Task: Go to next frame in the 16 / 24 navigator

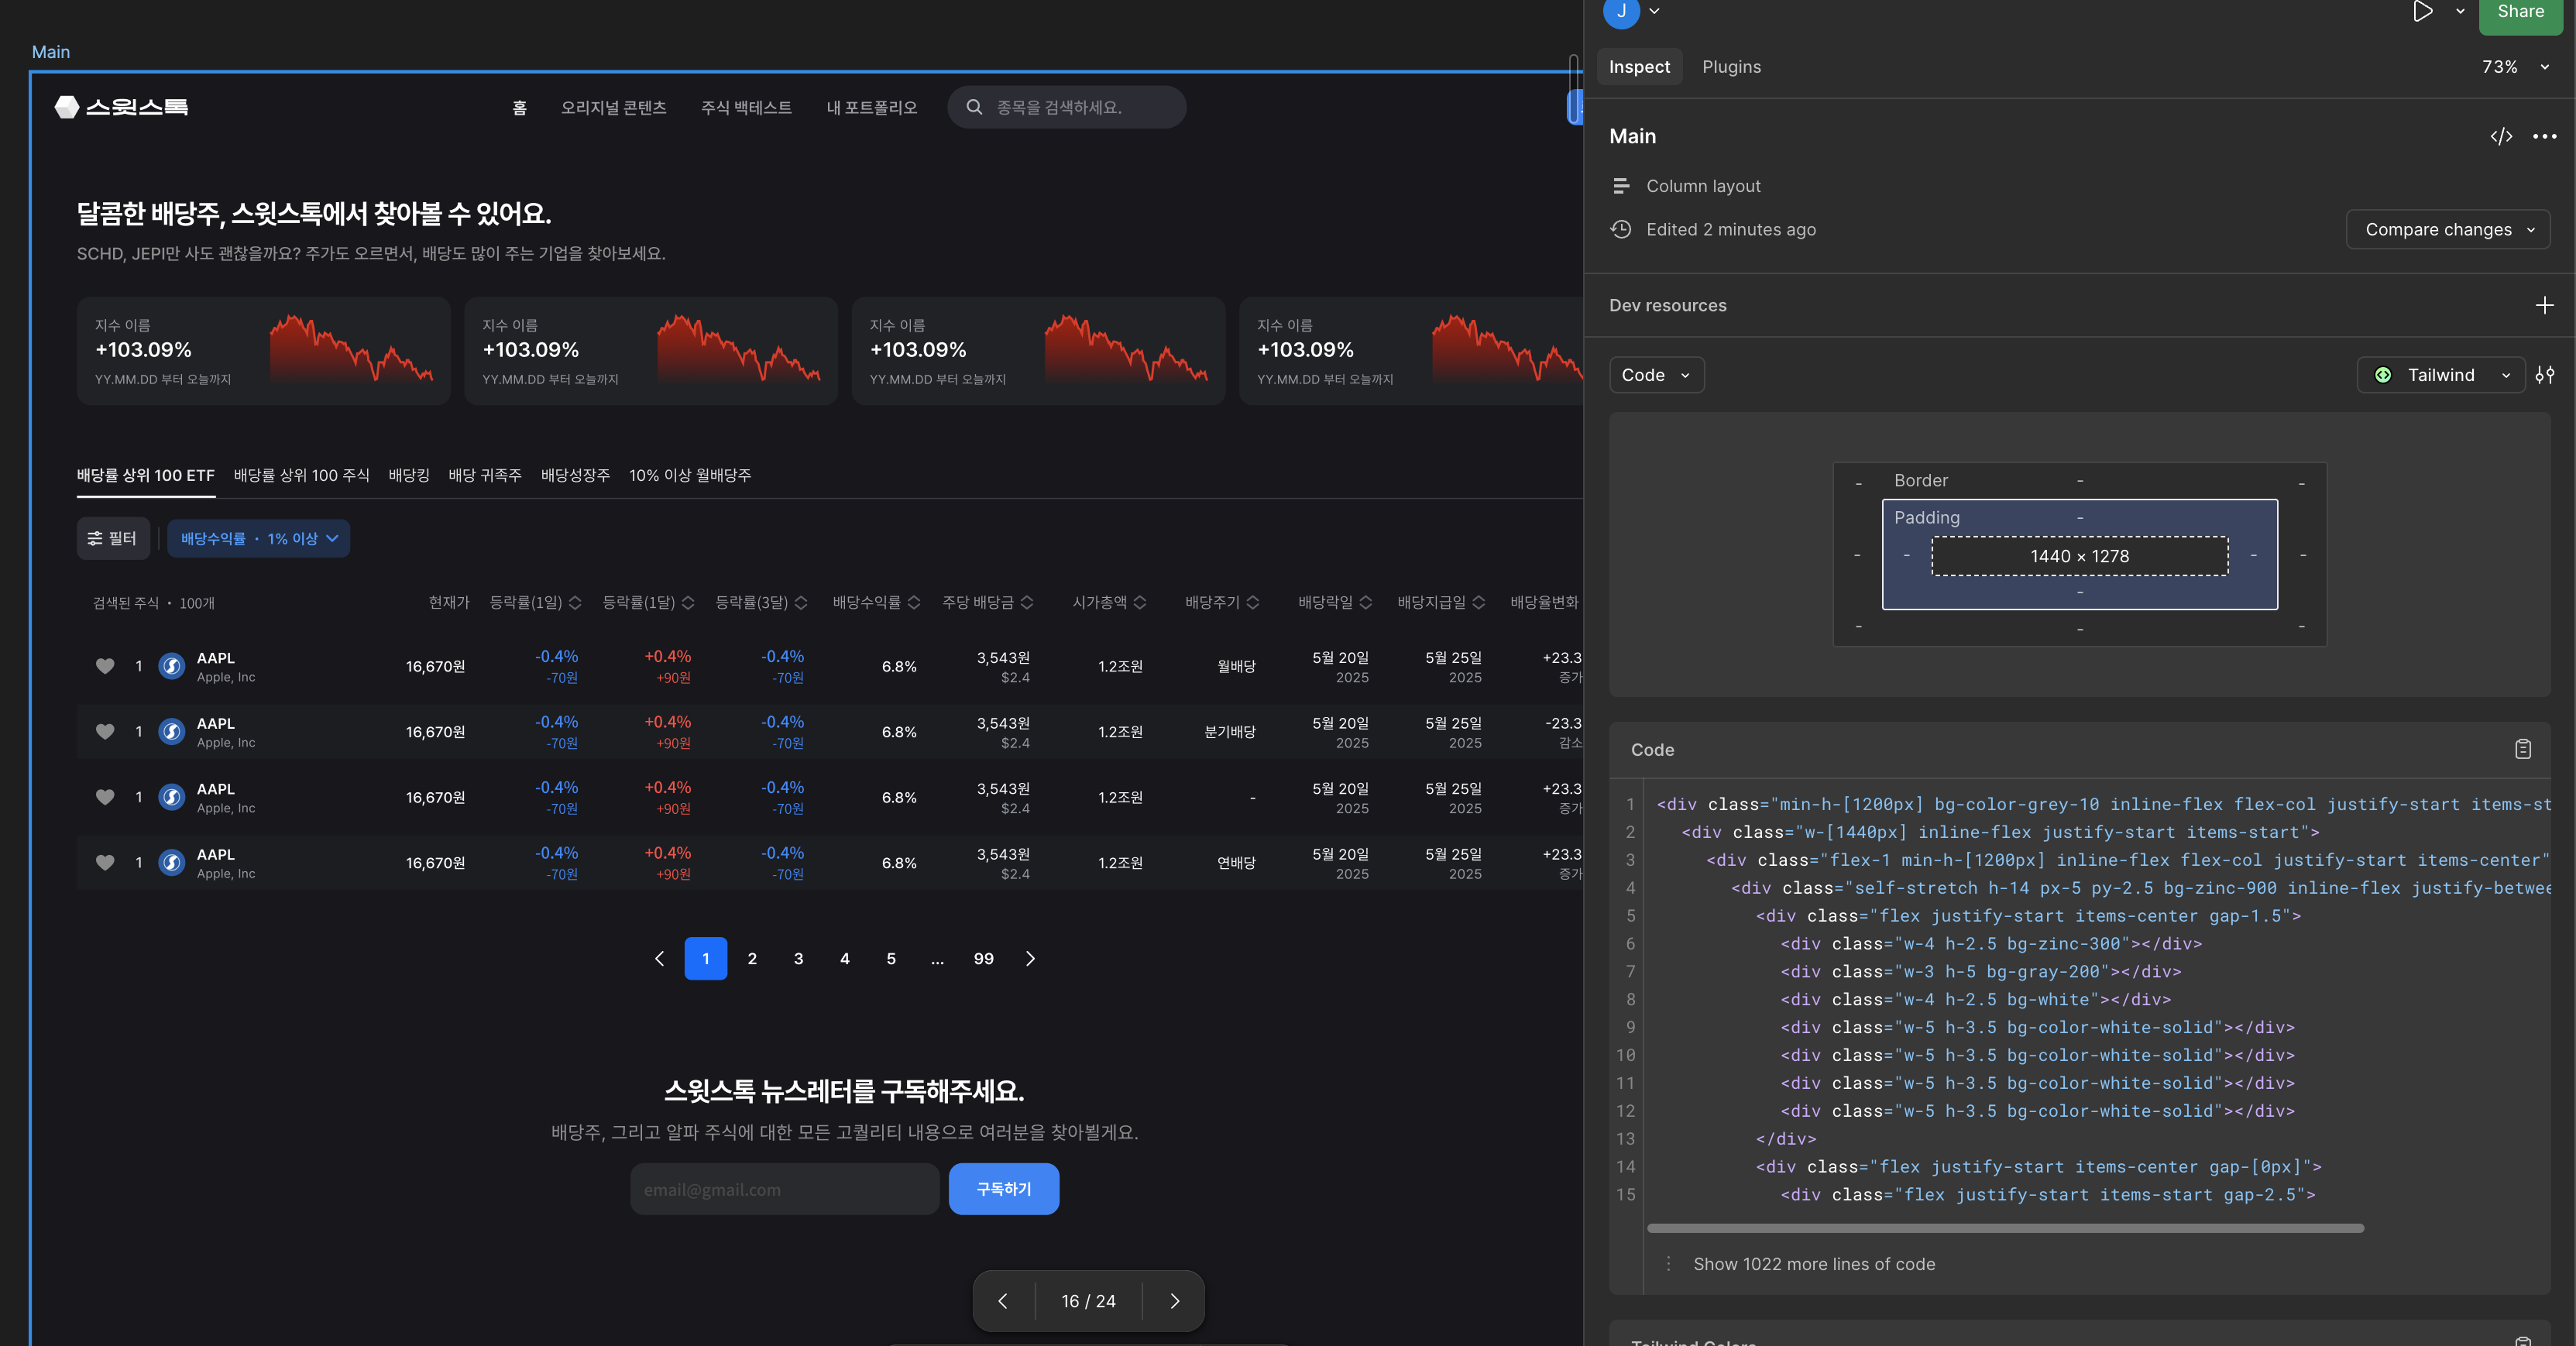Action: click(1175, 1301)
